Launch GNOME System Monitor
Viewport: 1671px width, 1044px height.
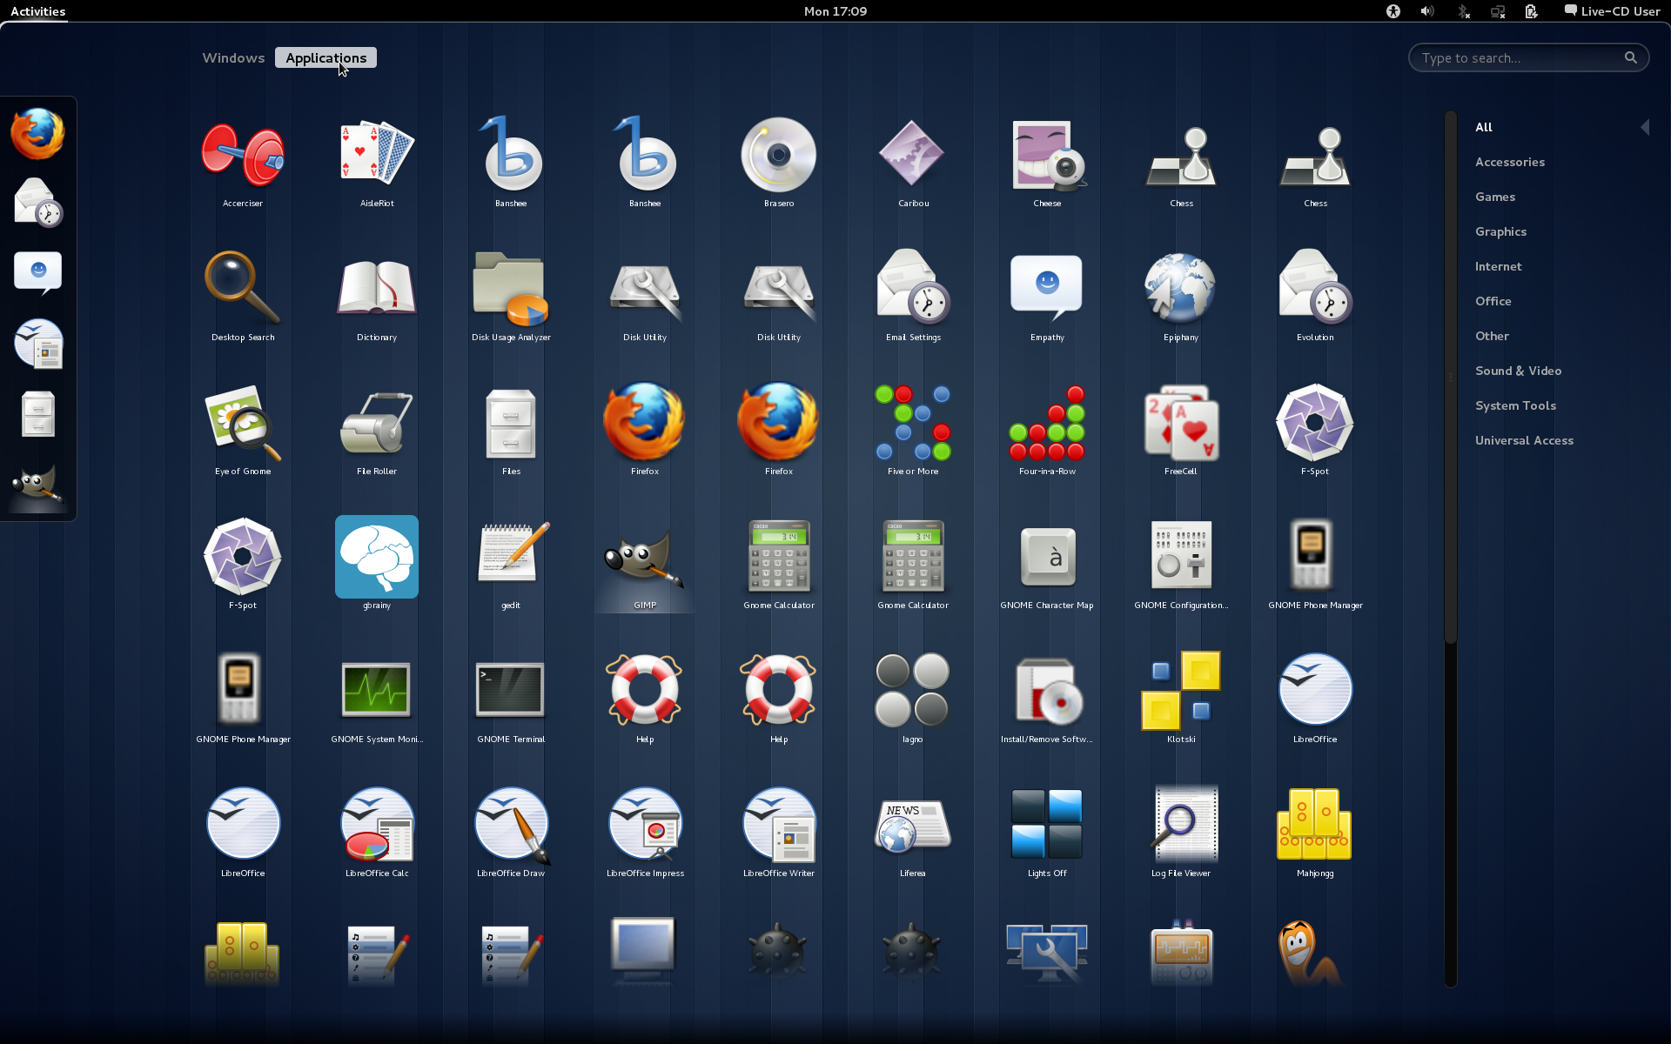(x=377, y=699)
